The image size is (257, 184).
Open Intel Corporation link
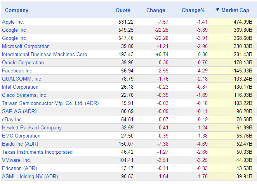[x=20, y=87]
